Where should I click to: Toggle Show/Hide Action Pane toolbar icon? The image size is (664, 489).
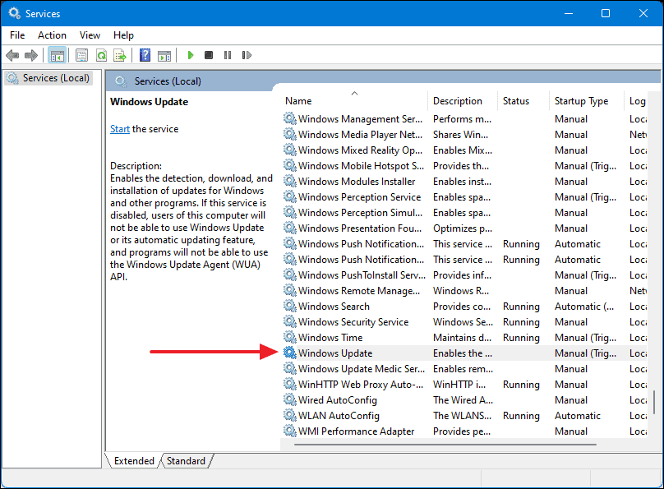[164, 55]
